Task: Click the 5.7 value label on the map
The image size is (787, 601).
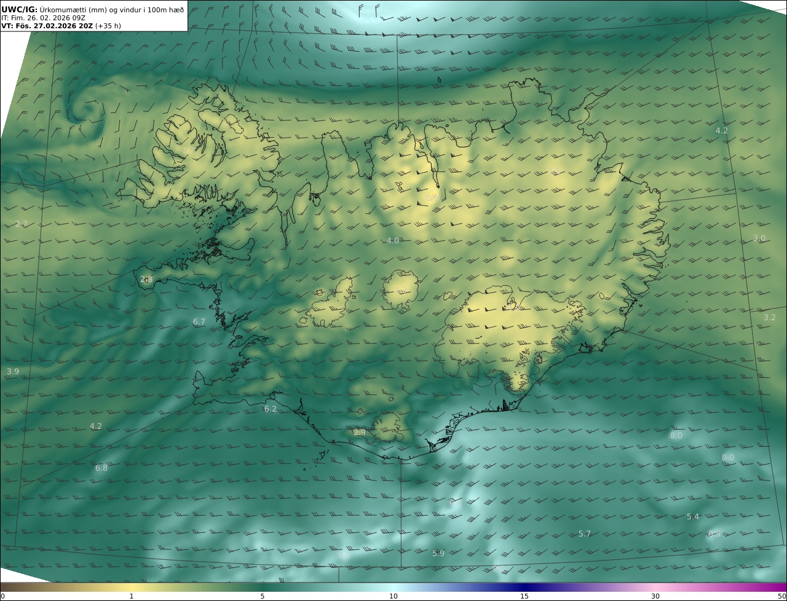Action: pos(585,533)
